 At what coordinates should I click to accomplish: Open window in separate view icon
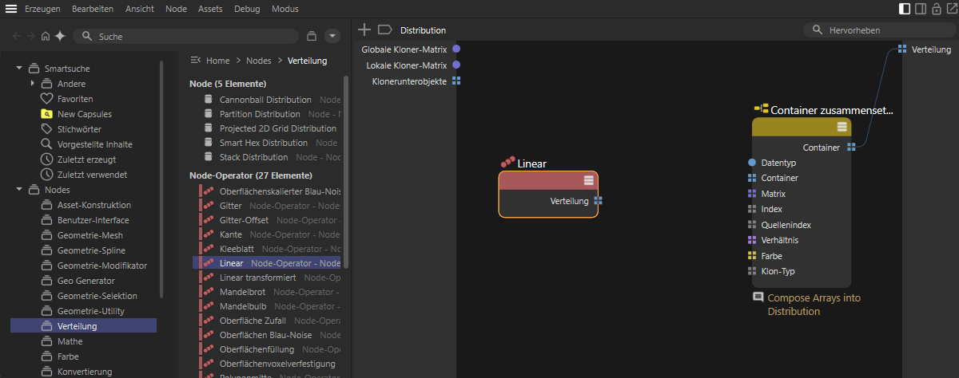[951, 9]
